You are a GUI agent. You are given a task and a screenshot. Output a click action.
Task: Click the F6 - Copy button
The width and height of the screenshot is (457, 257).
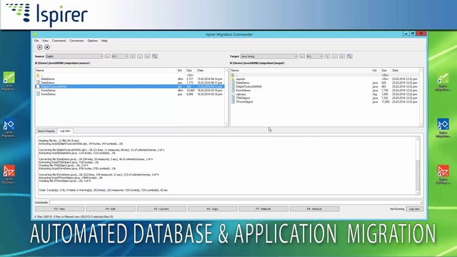pyautogui.click(x=213, y=209)
